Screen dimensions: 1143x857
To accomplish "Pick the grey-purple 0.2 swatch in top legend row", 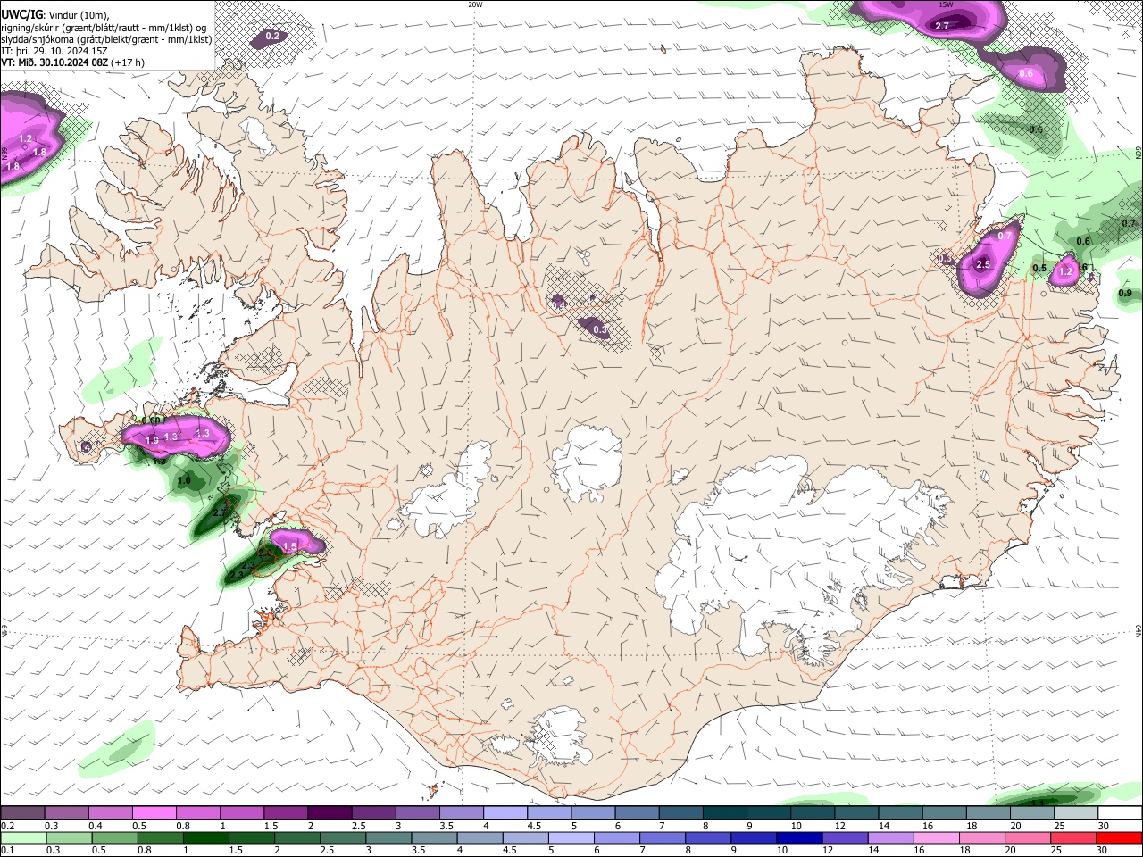I will tap(22, 813).
